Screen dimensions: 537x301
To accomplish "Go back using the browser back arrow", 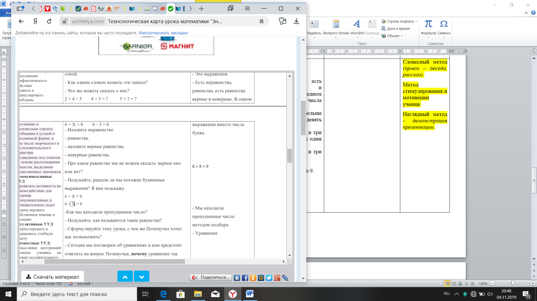I will 21,21.
